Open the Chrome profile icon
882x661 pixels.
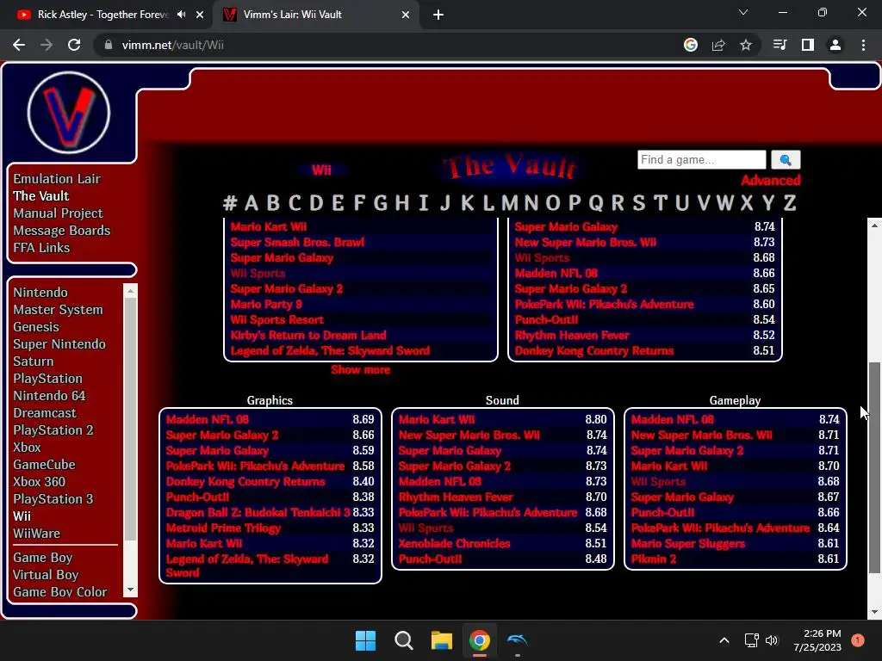point(835,45)
